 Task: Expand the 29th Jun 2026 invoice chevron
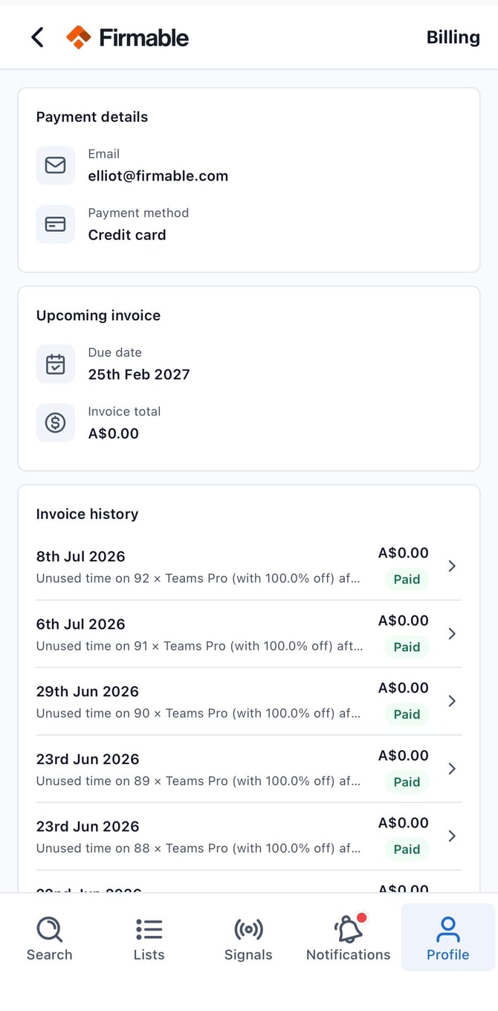tap(452, 701)
